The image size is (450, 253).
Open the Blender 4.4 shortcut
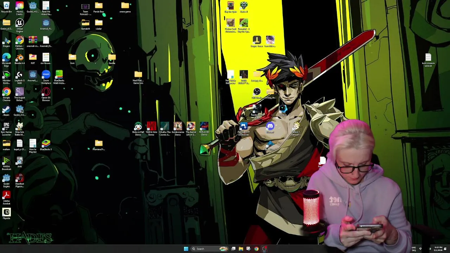(x=20, y=59)
